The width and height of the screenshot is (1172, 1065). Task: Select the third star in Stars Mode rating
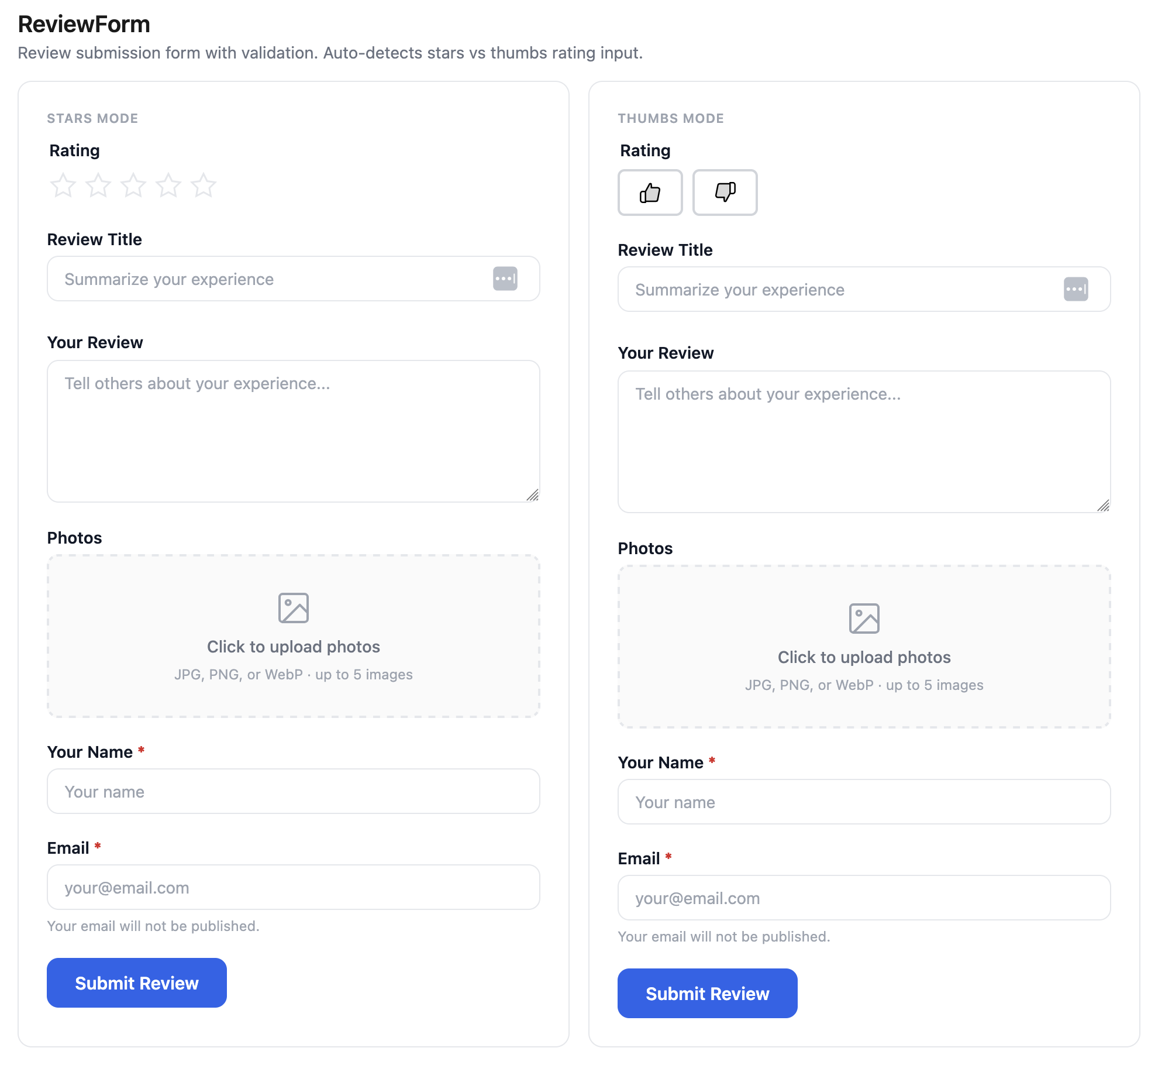tap(133, 185)
